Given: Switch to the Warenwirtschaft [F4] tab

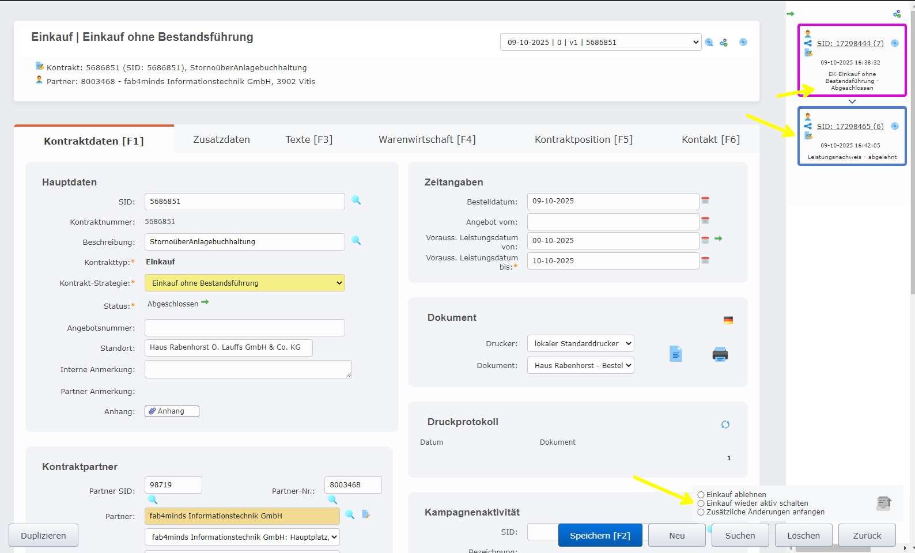Looking at the screenshot, I should (x=427, y=139).
